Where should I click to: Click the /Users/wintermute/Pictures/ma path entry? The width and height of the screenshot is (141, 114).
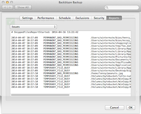pos(111,57)
